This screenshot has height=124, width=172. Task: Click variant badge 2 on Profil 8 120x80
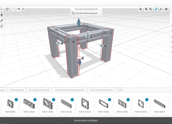(x=54, y=100)
